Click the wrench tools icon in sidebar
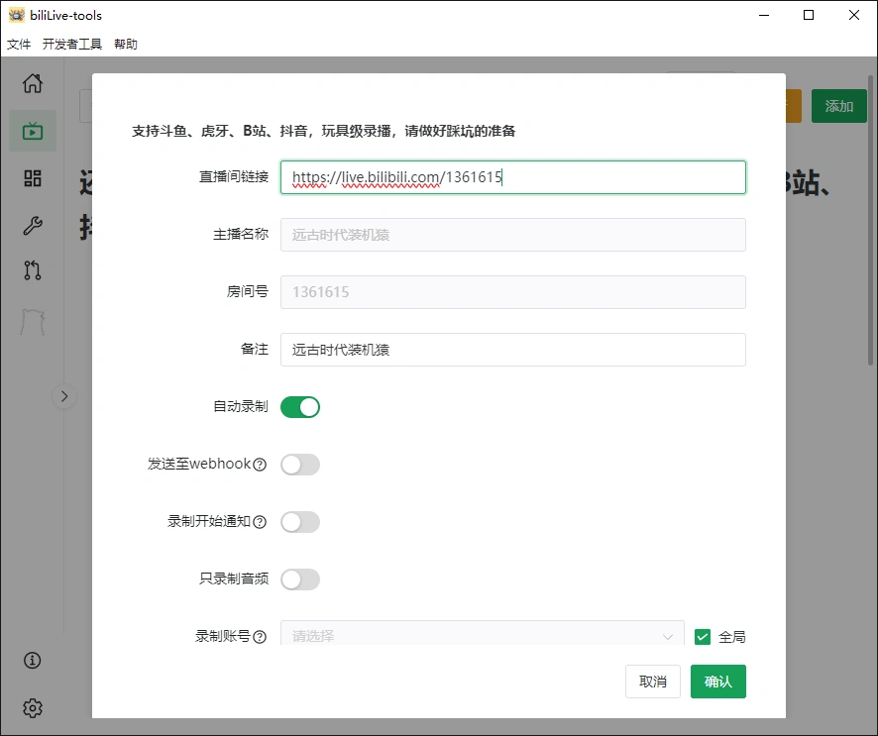Image resolution: width=878 pixels, height=736 pixels. 32,224
